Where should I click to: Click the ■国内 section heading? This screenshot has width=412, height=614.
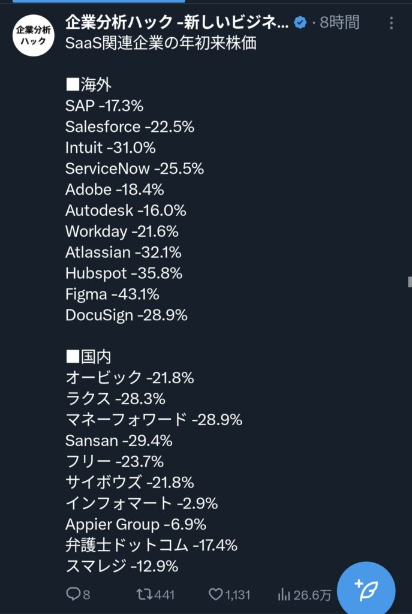[x=89, y=357]
